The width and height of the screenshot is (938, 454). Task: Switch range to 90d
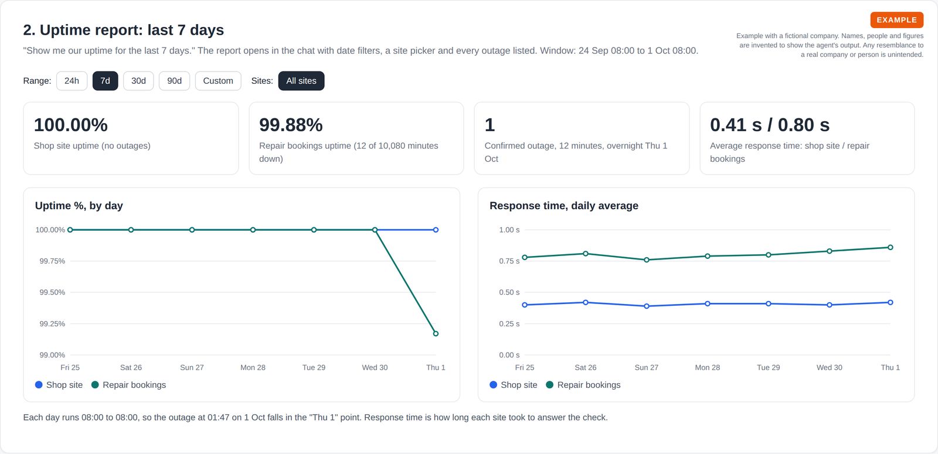pyautogui.click(x=174, y=81)
